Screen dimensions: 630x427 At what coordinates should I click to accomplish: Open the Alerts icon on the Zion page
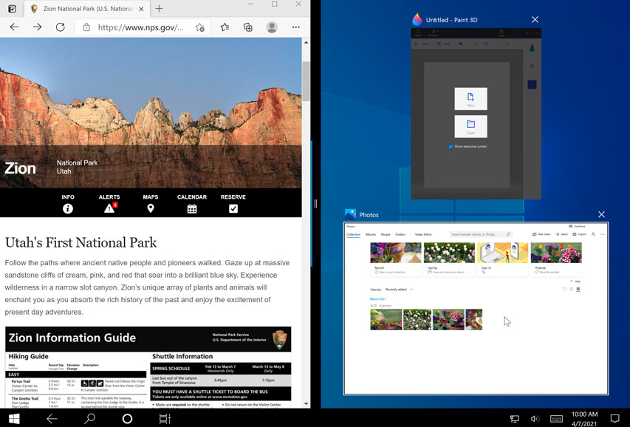click(x=109, y=208)
